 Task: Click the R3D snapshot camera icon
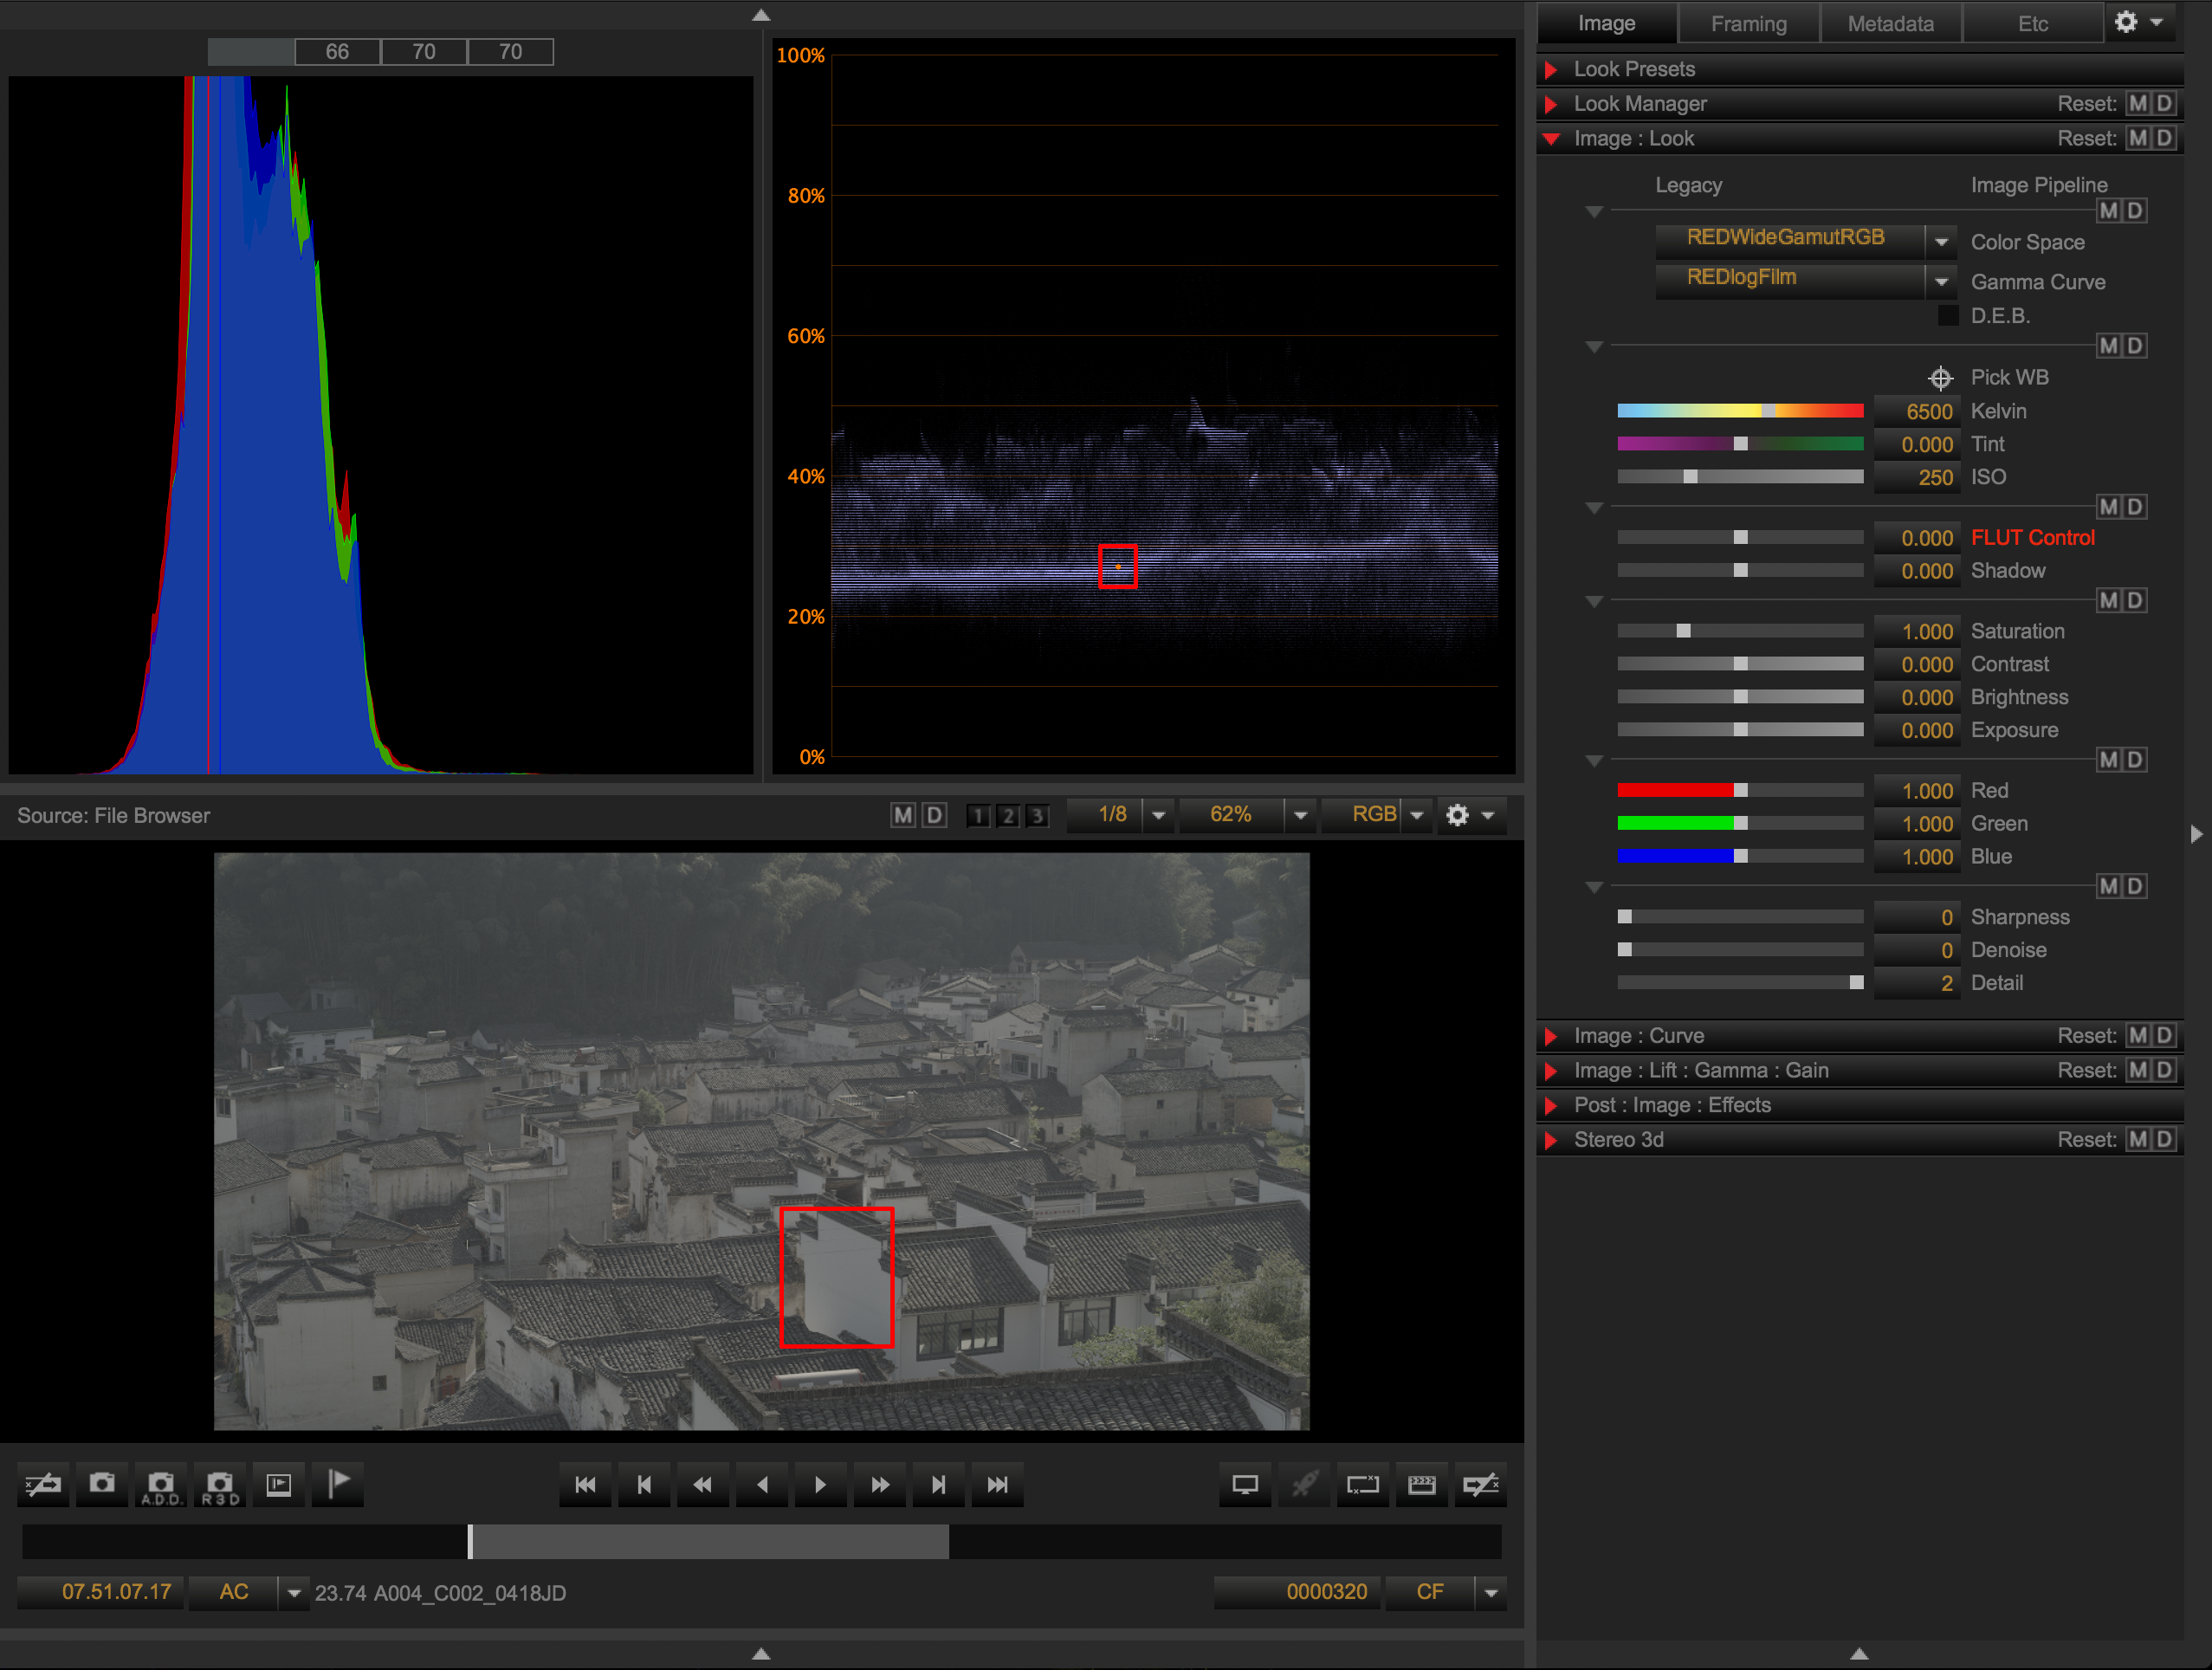[220, 1484]
